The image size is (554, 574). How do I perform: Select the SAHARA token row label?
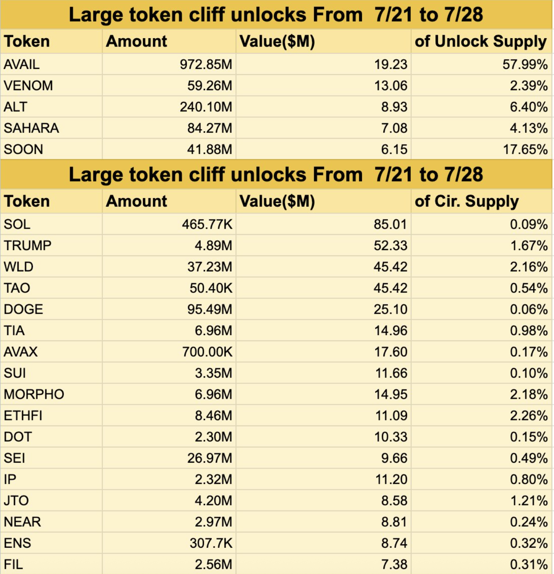tap(31, 128)
